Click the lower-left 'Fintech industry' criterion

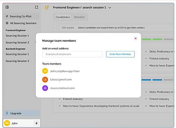(73, 99)
